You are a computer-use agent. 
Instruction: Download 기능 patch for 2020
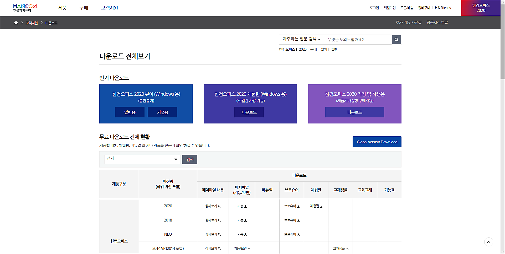point(242,206)
